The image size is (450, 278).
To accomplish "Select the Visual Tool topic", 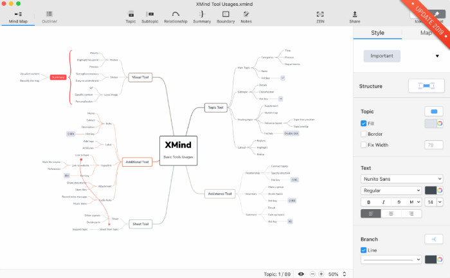I will coord(140,77).
